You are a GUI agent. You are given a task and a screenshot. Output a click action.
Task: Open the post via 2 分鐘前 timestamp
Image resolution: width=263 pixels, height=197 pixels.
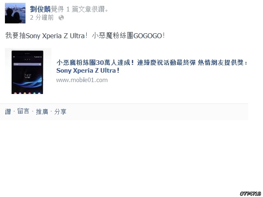coord(42,17)
